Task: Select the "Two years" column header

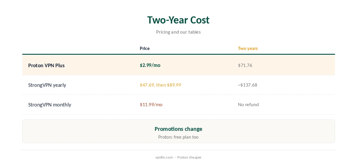Action: point(248,48)
